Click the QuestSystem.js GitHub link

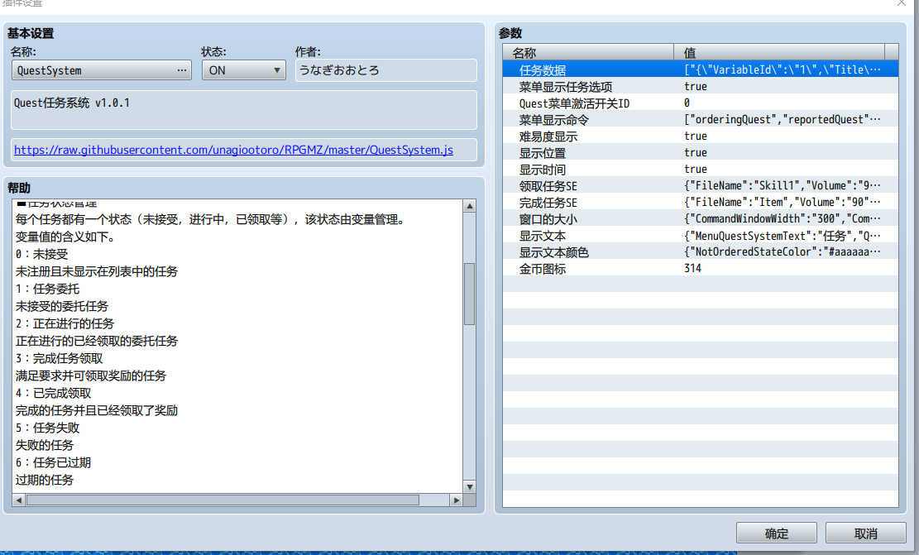233,150
